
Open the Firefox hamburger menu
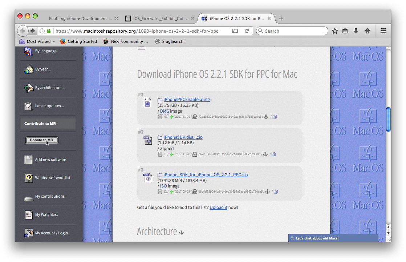pos(383,31)
